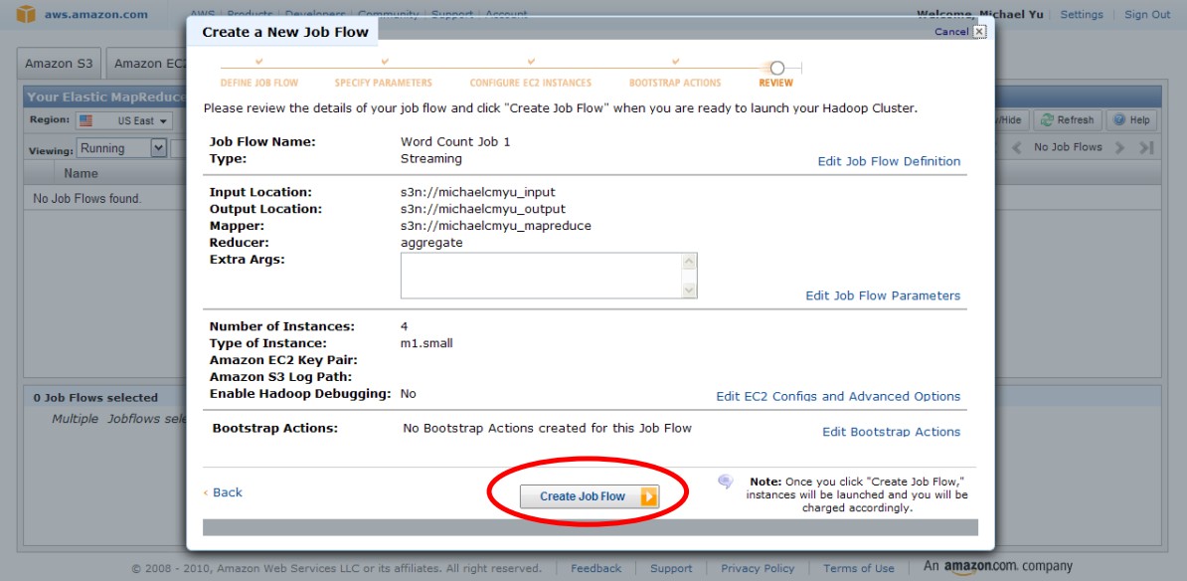Click the orange arrow on Create Job Flow

coord(648,496)
